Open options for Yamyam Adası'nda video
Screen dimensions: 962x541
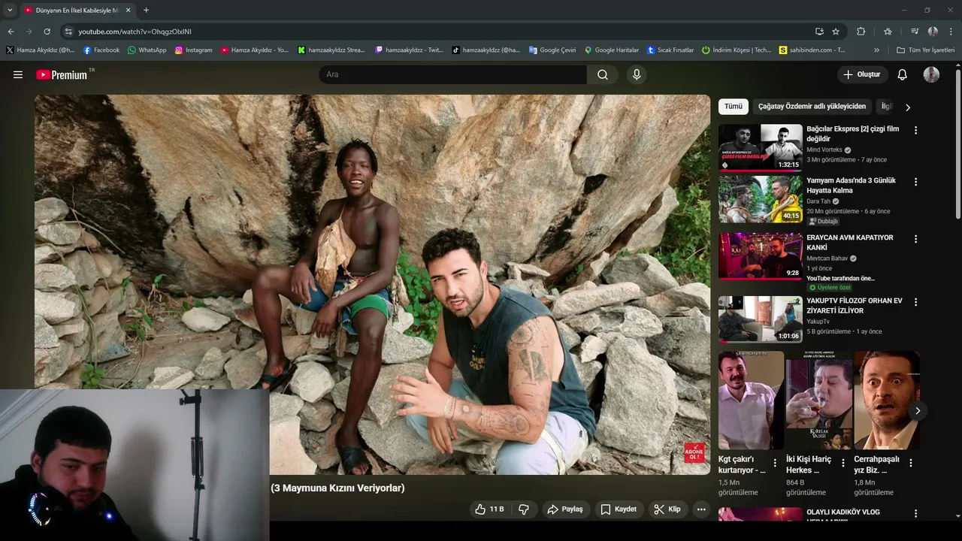click(x=915, y=182)
